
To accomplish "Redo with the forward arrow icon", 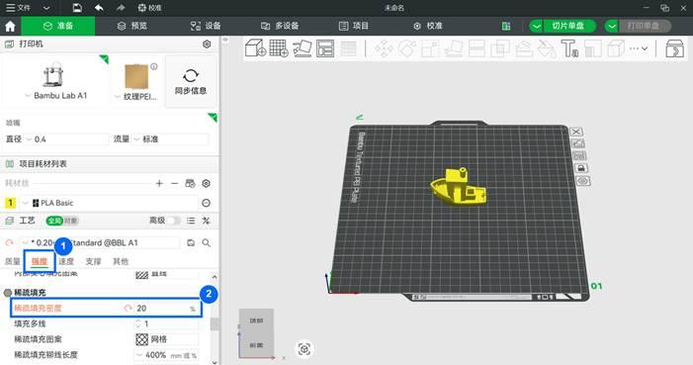I will click(121, 8).
